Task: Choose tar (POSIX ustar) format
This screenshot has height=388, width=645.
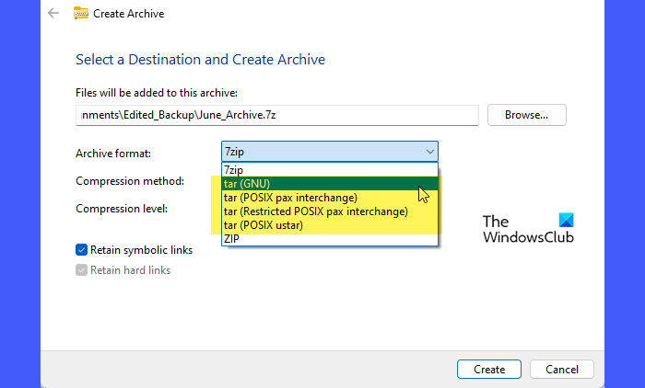Action: click(x=265, y=224)
